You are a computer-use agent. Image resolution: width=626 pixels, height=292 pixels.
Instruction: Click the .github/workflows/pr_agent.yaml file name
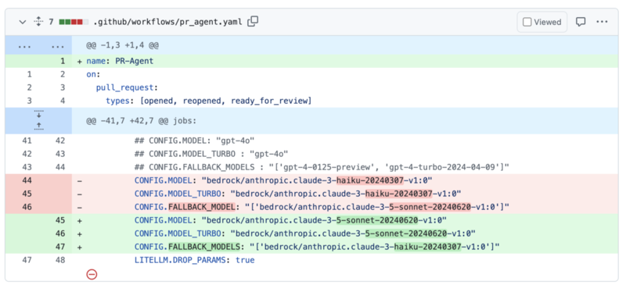pyautogui.click(x=167, y=22)
